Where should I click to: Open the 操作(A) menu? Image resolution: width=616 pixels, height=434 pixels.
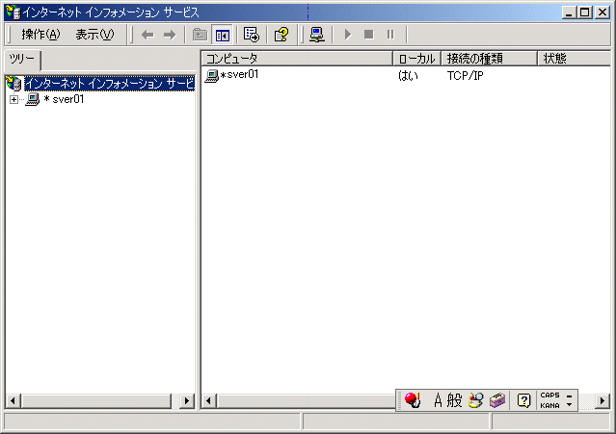(x=40, y=35)
